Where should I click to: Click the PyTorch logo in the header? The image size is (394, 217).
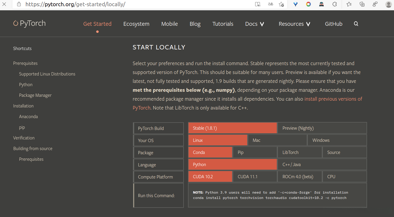click(29, 23)
